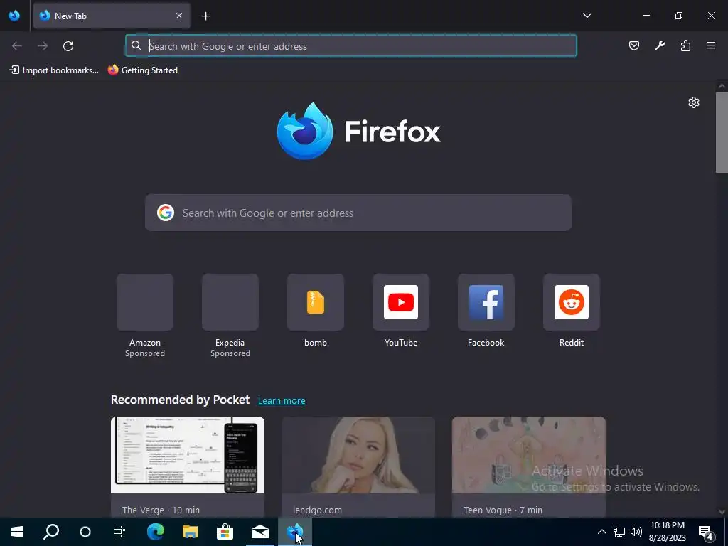The height and width of the screenshot is (546, 728).
Task: Open the Mail app from the taskbar
Action: point(260,532)
